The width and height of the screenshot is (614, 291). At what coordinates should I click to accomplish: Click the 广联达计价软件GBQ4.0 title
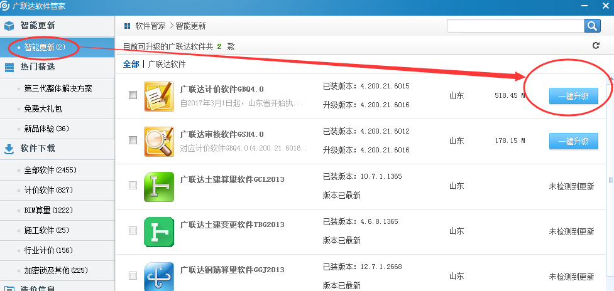(x=222, y=89)
